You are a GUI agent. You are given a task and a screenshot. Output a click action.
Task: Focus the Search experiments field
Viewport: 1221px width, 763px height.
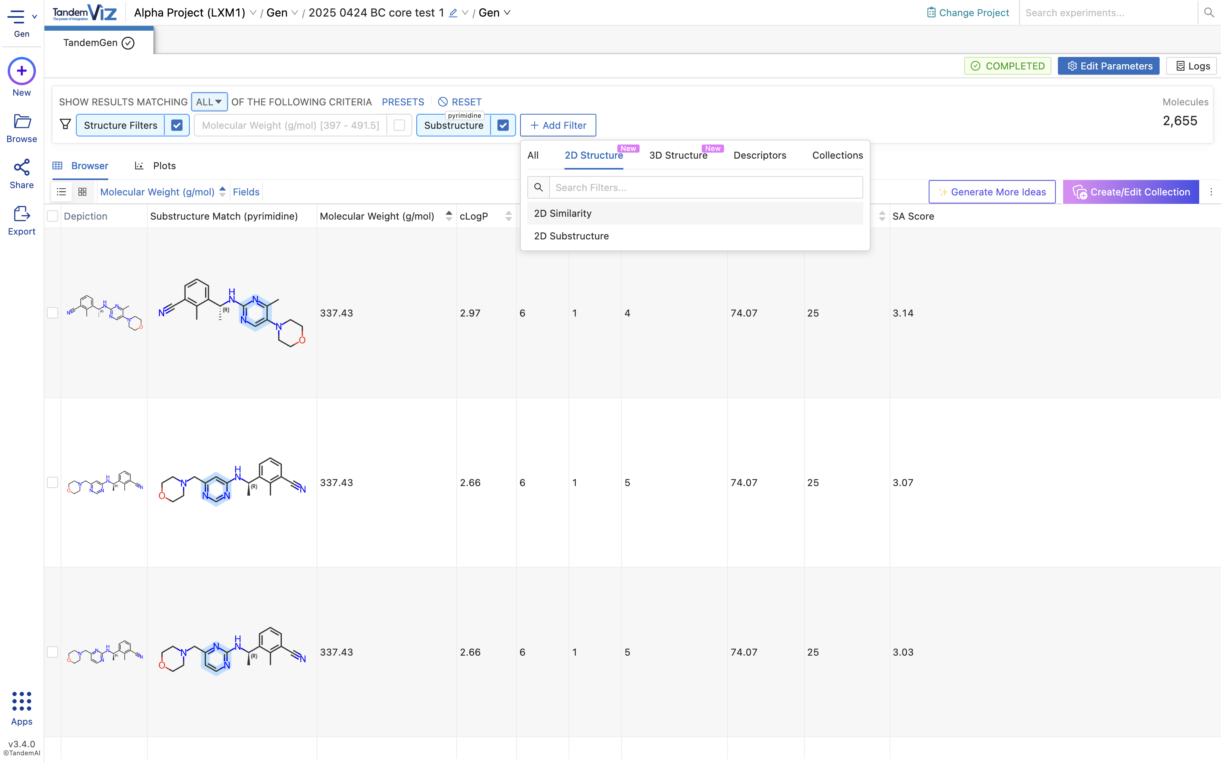tap(1108, 13)
